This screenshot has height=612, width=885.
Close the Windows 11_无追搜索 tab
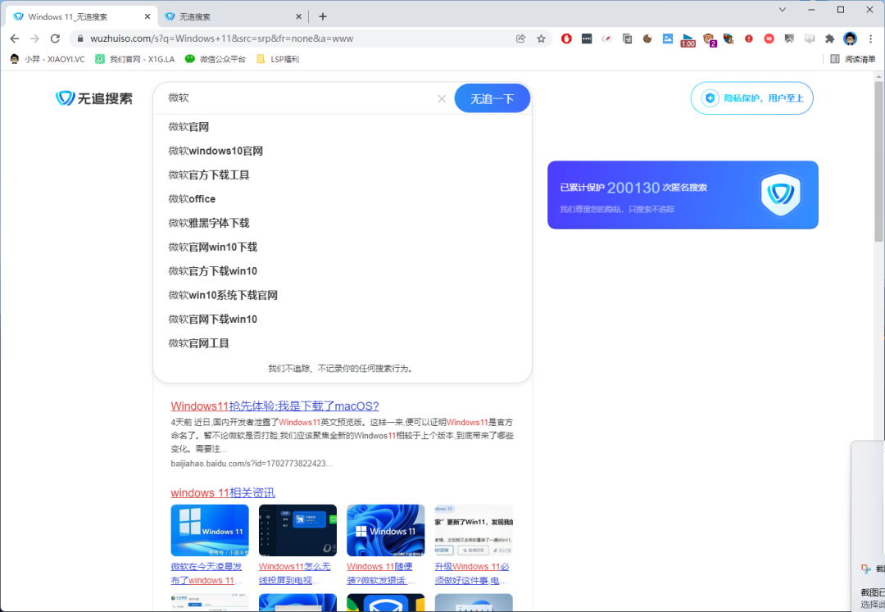click(x=147, y=16)
